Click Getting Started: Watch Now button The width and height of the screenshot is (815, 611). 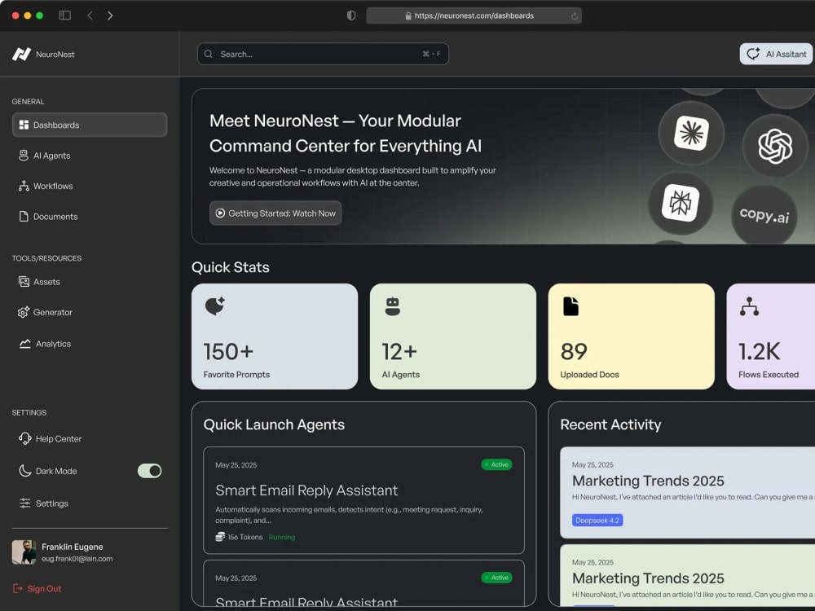(x=275, y=213)
